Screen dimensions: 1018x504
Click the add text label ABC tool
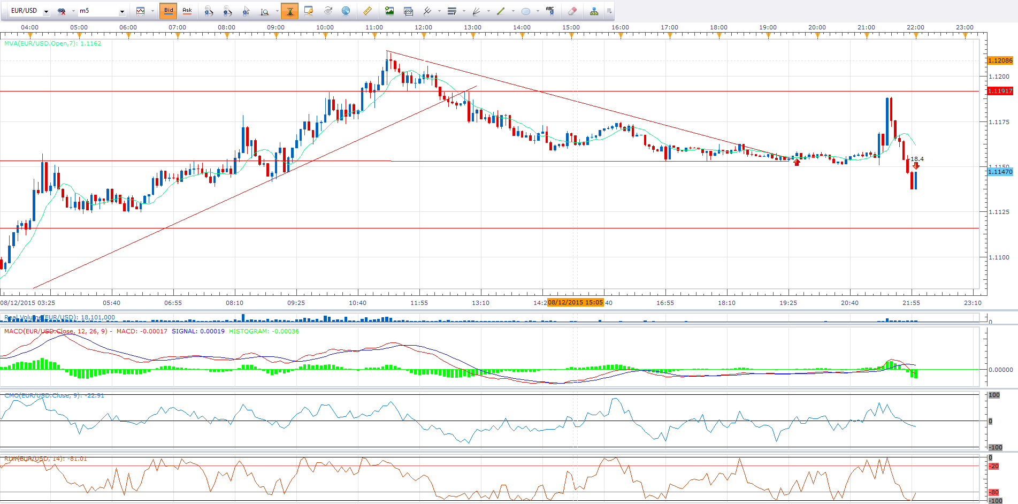pyautogui.click(x=550, y=11)
